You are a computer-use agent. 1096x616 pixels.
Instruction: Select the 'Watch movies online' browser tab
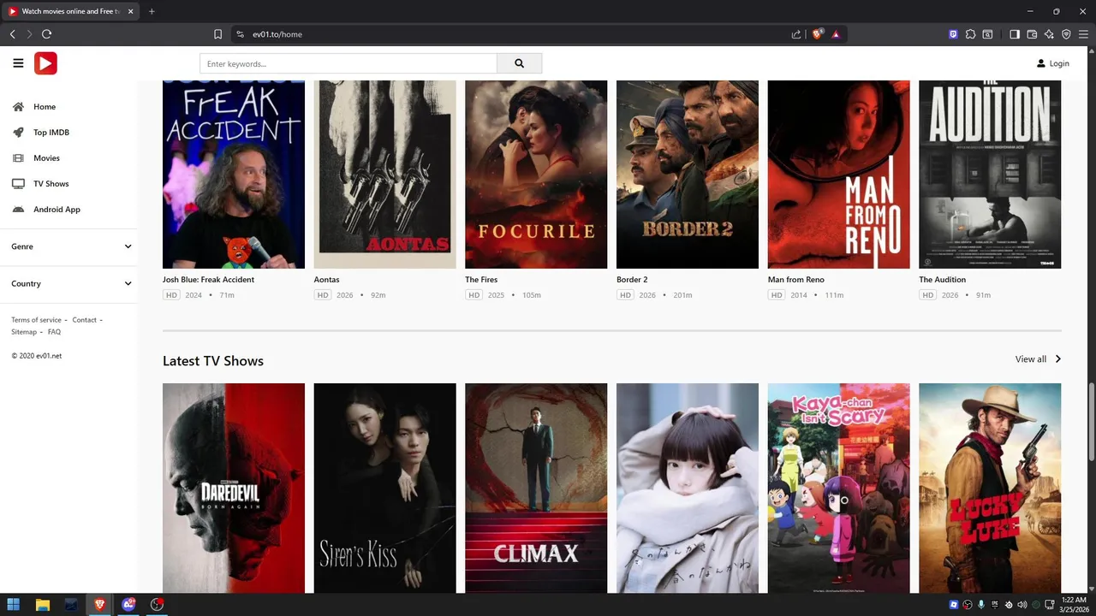(x=70, y=11)
